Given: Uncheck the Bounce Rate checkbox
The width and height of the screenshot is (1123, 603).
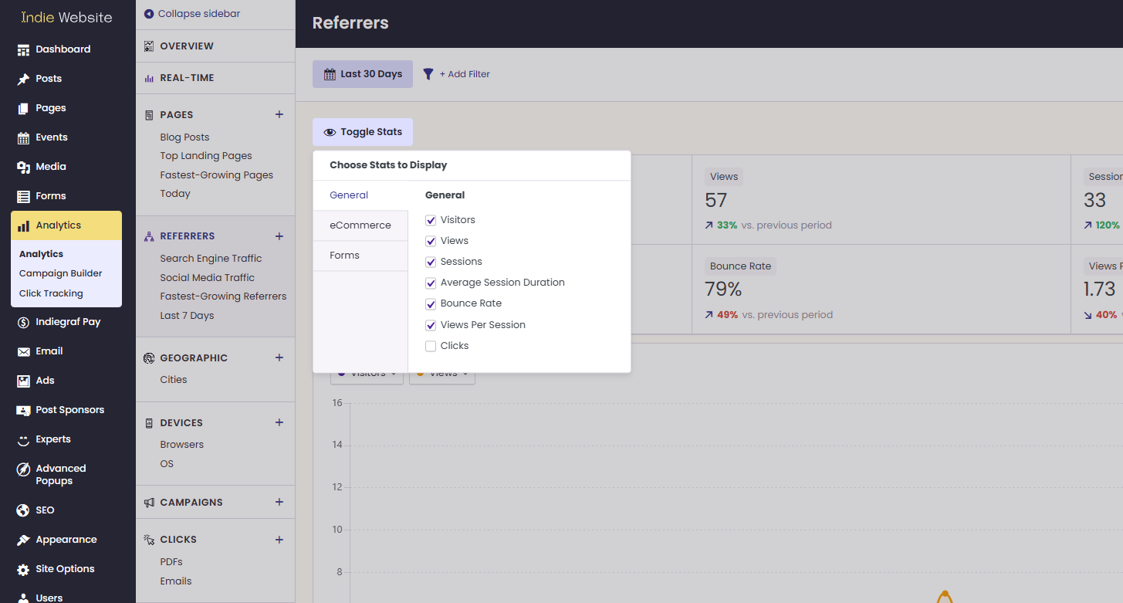Looking at the screenshot, I should coord(431,303).
